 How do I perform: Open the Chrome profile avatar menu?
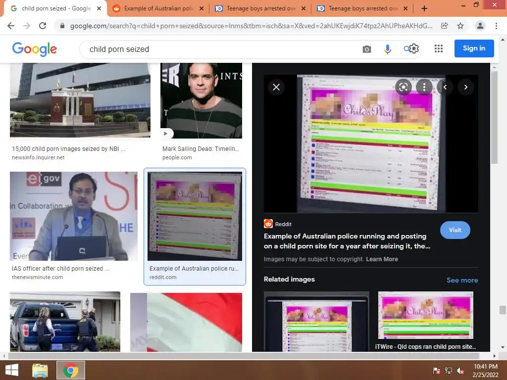[x=480, y=26]
